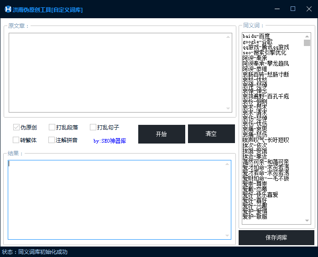This screenshot has width=318, height=257.
Task: Select the 爱财如命-一毛不拔 entry
Action: (x=266, y=179)
